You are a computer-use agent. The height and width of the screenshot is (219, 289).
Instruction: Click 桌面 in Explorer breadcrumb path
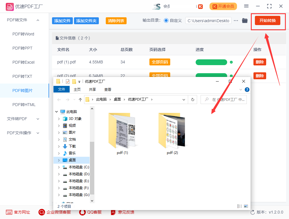coord(117,99)
